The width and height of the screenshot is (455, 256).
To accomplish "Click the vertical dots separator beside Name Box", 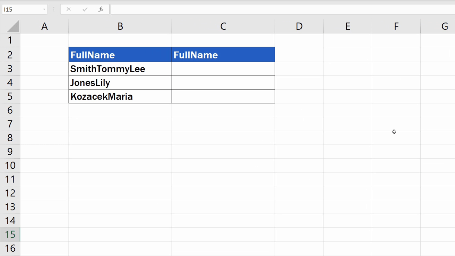I will point(54,9).
